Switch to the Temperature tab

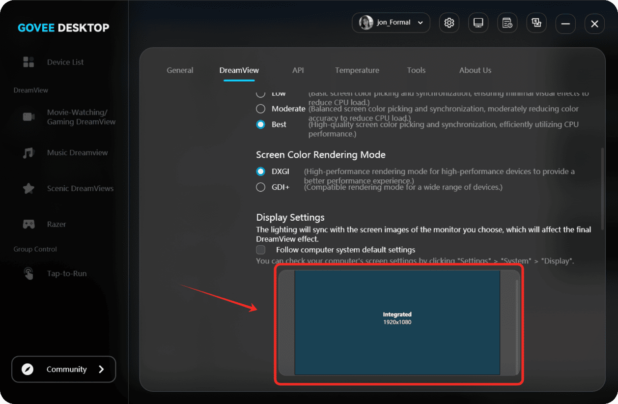[357, 70]
